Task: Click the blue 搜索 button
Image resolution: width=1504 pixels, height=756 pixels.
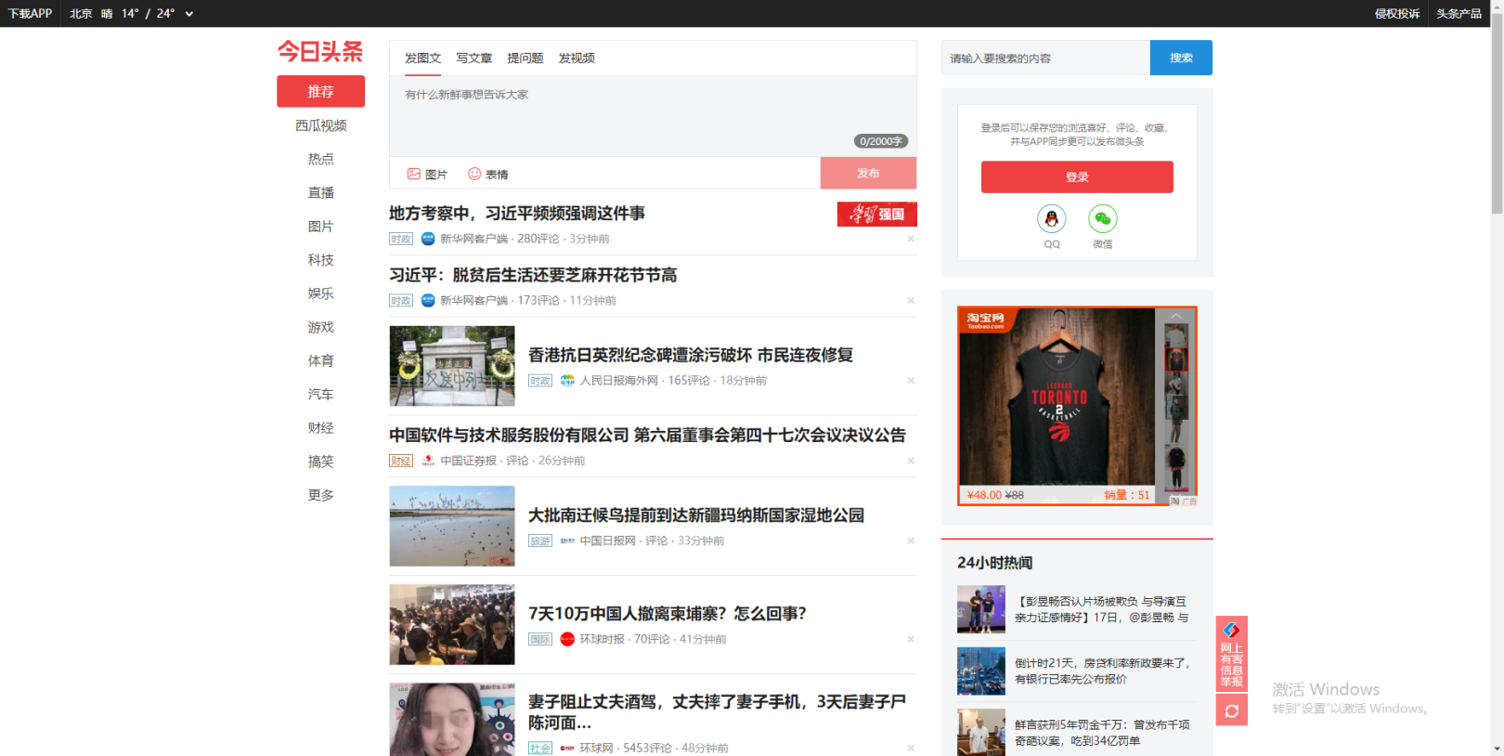Action: (1181, 58)
